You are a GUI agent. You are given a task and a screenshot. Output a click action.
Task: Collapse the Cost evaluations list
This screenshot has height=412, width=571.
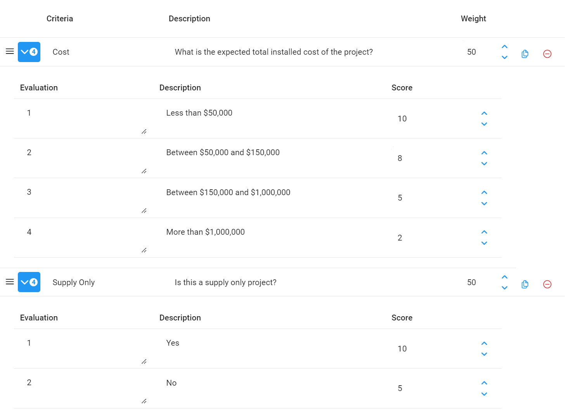pos(29,52)
